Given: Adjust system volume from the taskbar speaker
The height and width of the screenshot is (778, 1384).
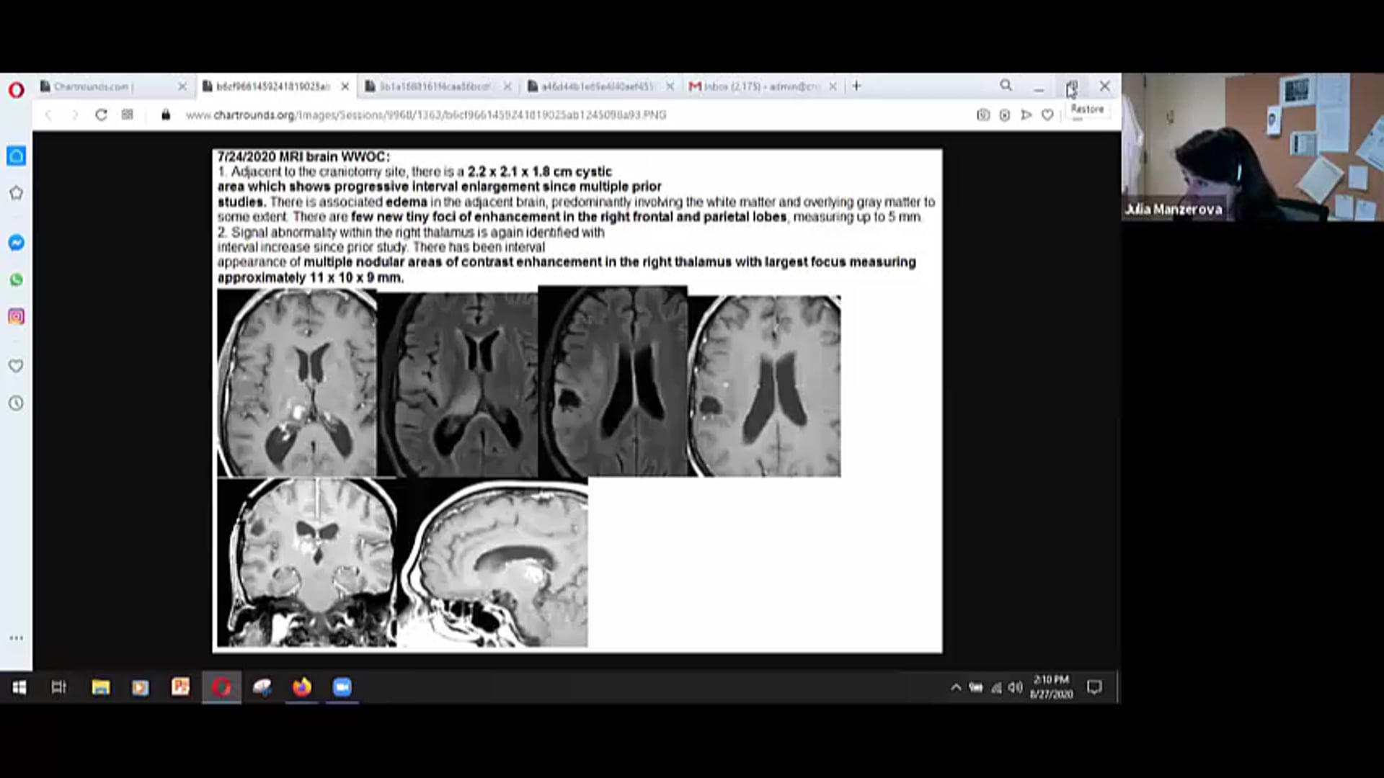Looking at the screenshot, I should [x=1015, y=687].
